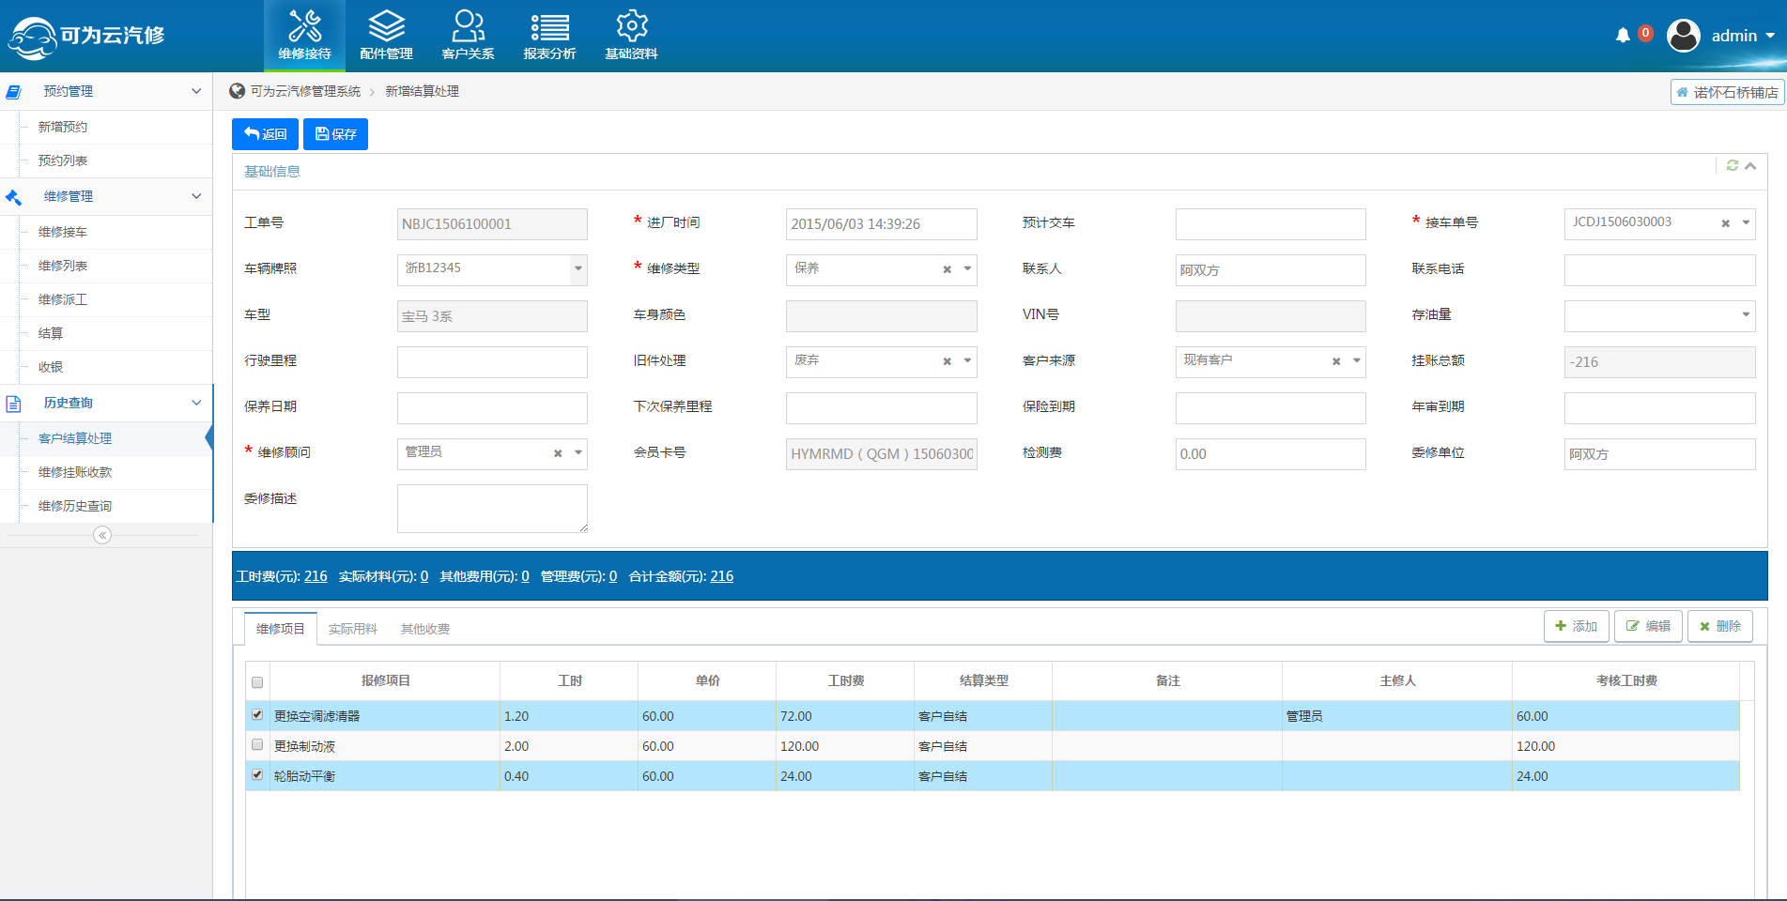Open the 基础资料 gear icon module
The height and width of the screenshot is (901, 1787).
click(x=631, y=36)
